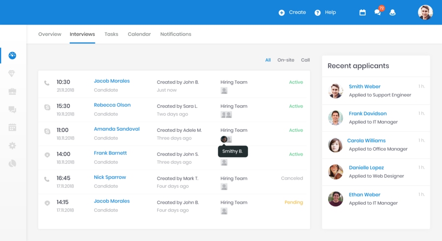Image resolution: width=442 pixels, height=241 pixels.
Task: Filter interviews by On-site
Action: point(285,60)
